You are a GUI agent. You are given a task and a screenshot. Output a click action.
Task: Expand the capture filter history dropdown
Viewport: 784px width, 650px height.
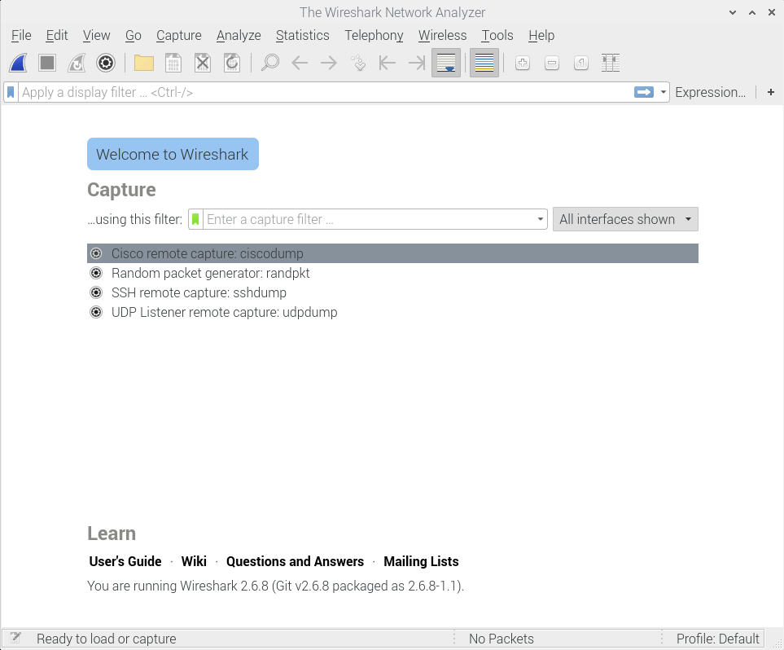541,219
